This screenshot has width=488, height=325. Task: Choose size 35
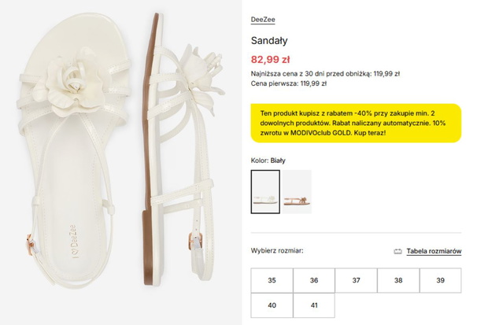pos(272,280)
